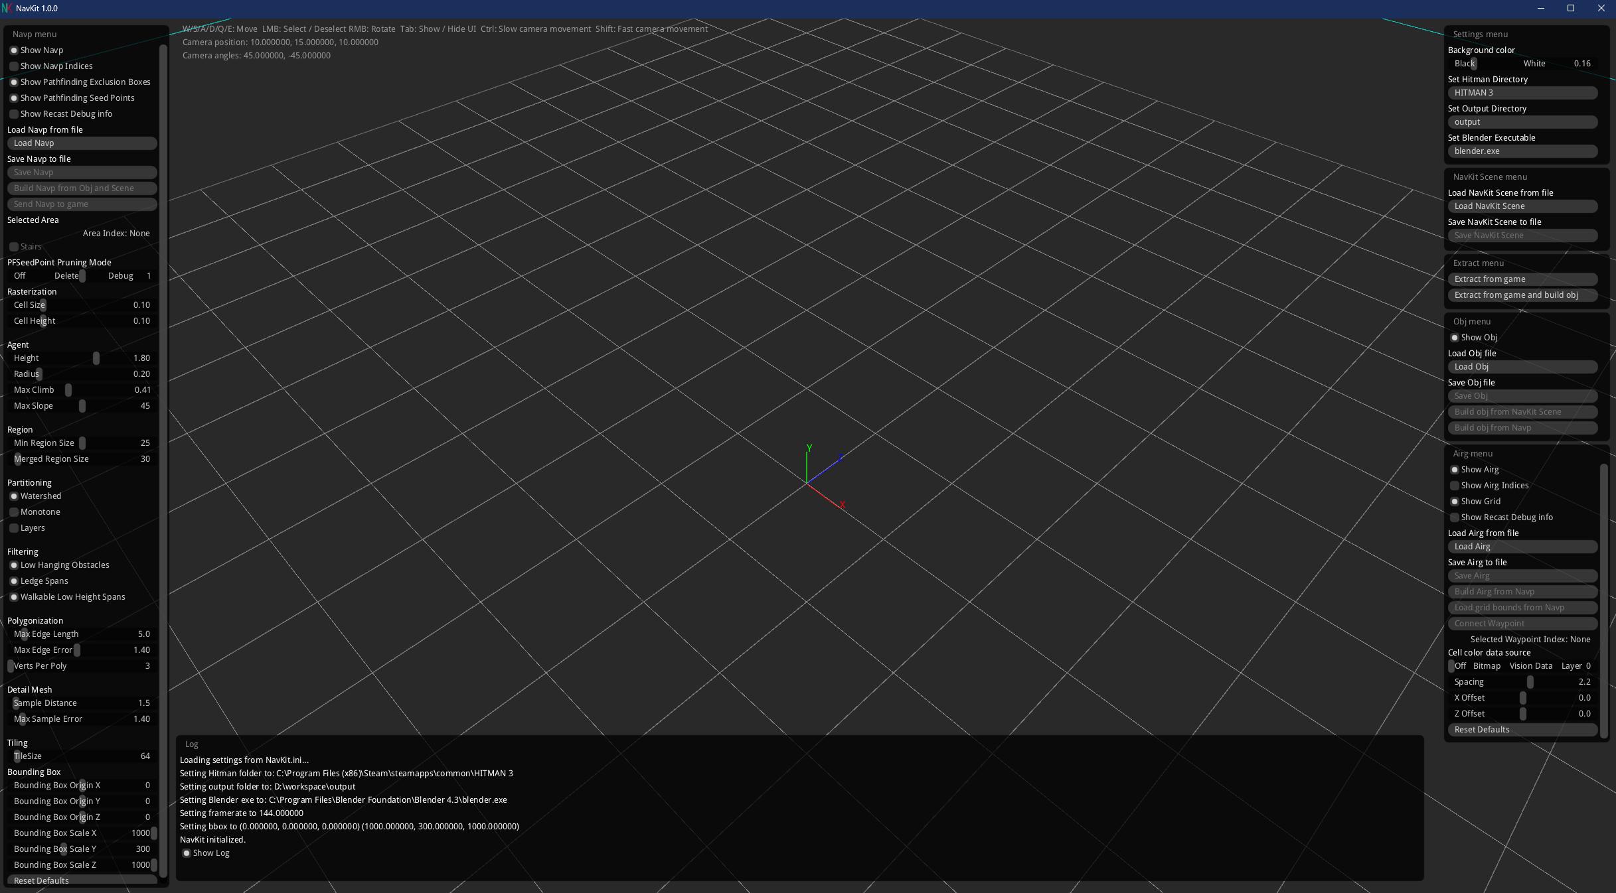Image resolution: width=1616 pixels, height=893 pixels.
Task: Click the Airg Spacing slider
Action: (1522, 682)
